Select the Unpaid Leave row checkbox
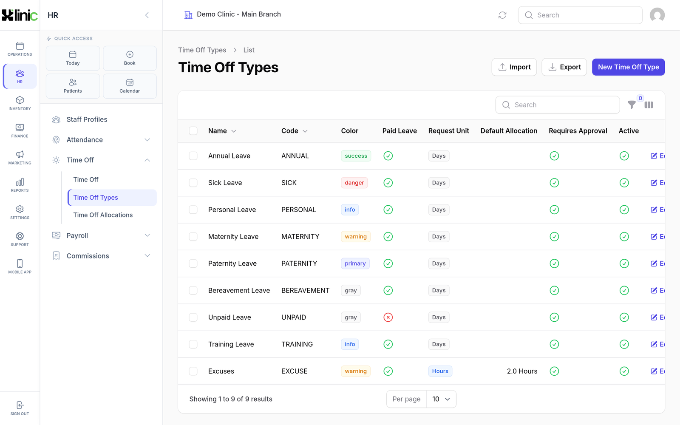Image resolution: width=680 pixels, height=425 pixels. coord(193,317)
